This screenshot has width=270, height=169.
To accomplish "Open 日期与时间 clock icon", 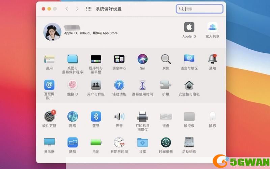I will pos(119,142).
